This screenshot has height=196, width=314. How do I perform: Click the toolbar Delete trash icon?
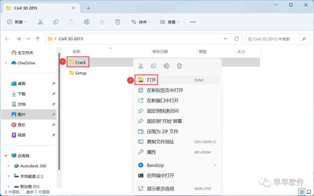point(117,22)
